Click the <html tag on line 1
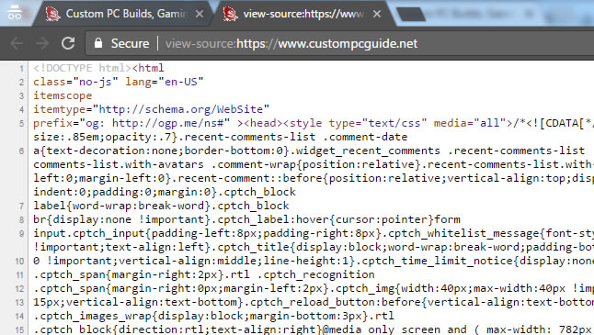Screen dimensions: 594x335 [148, 68]
